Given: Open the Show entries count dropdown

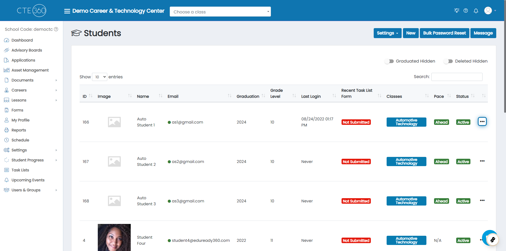Looking at the screenshot, I should (x=100, y=77).
